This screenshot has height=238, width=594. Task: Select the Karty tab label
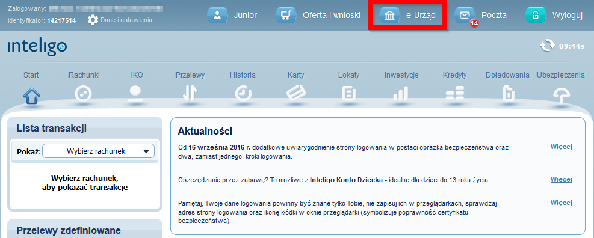click(296, 75)
